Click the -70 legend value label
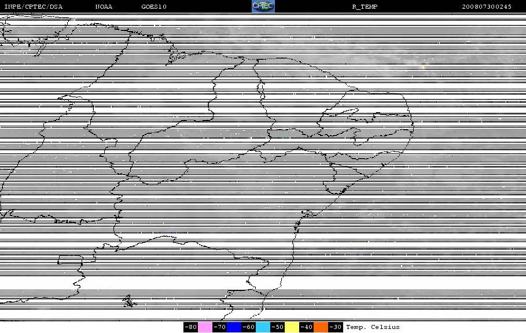This screenshot has width=526, height=333. (x=219, y=327)
